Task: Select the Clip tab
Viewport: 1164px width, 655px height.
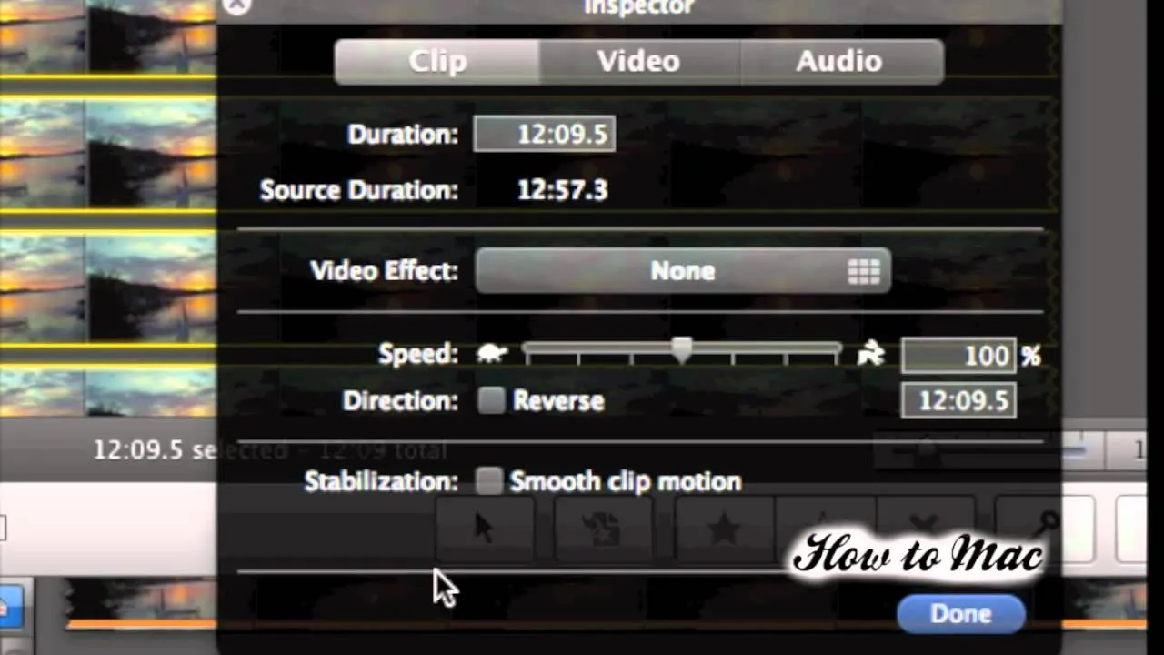Action: [437, 61]
